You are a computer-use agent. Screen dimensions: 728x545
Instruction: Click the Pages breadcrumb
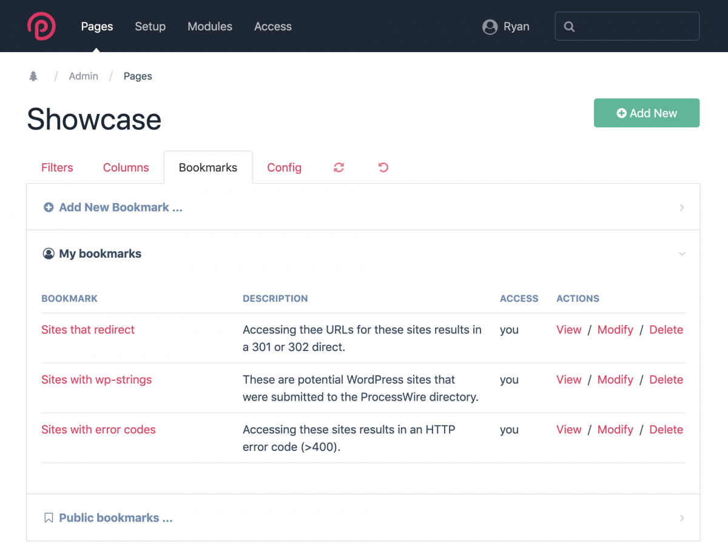click(138, 76)
